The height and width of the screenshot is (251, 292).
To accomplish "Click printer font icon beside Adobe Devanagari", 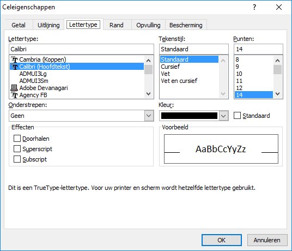I will [x=14, y=88].
